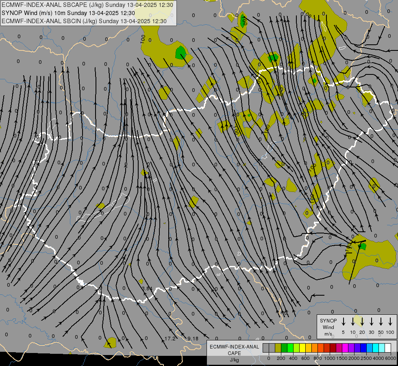Image resolution: width=398 pixels, height=366 pixels.
Task: Click the 4000 tick label on CAPE scale
Action: click(378, 358)
